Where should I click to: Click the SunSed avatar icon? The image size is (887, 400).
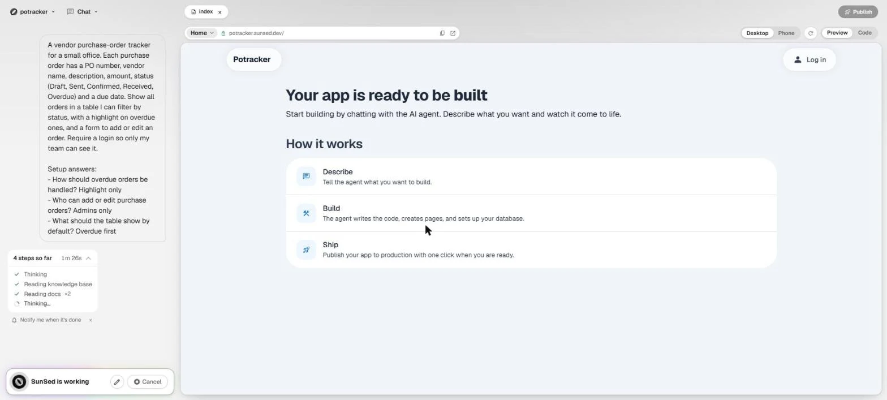point(19,382)
